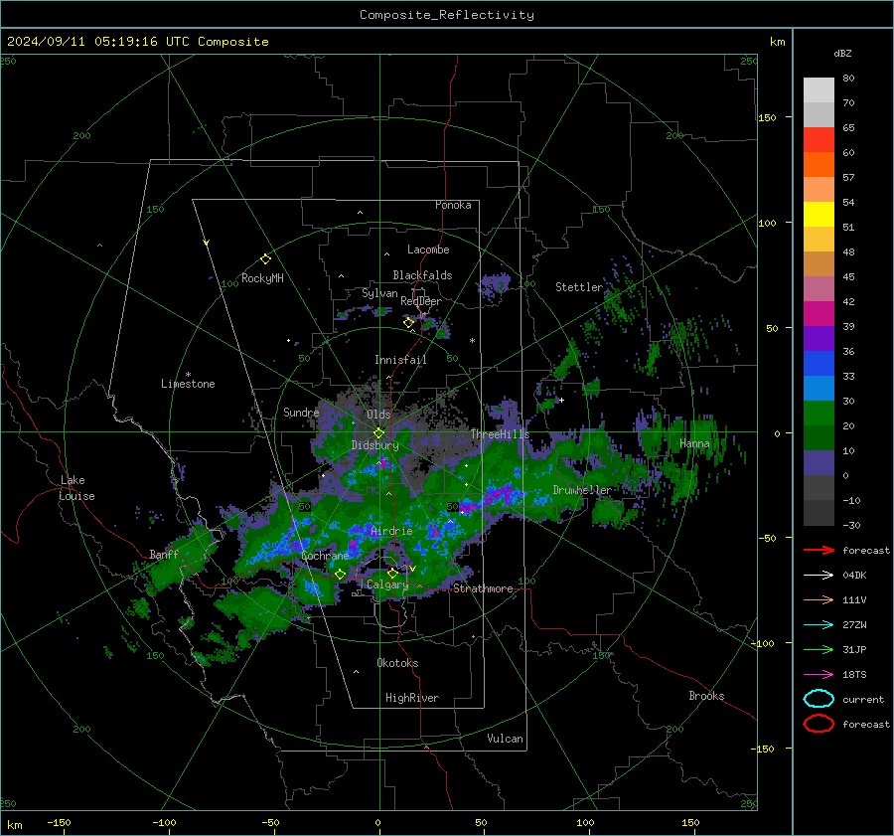Click the yellow 54 dBZ color swatch
Image resolution: width=894 pixels, height=836 pixels.
pos(819,214)
